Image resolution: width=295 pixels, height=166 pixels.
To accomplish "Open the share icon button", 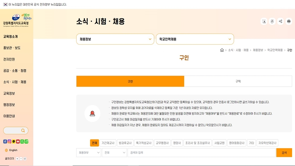I will (x=281, y=21).
